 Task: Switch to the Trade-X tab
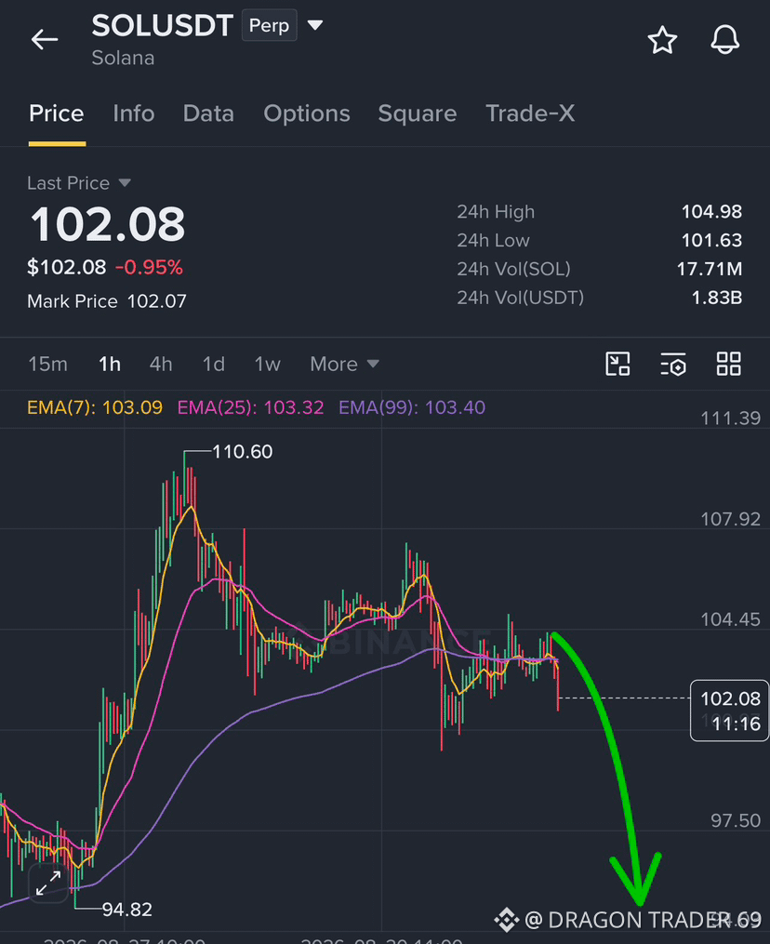[530, 113]
